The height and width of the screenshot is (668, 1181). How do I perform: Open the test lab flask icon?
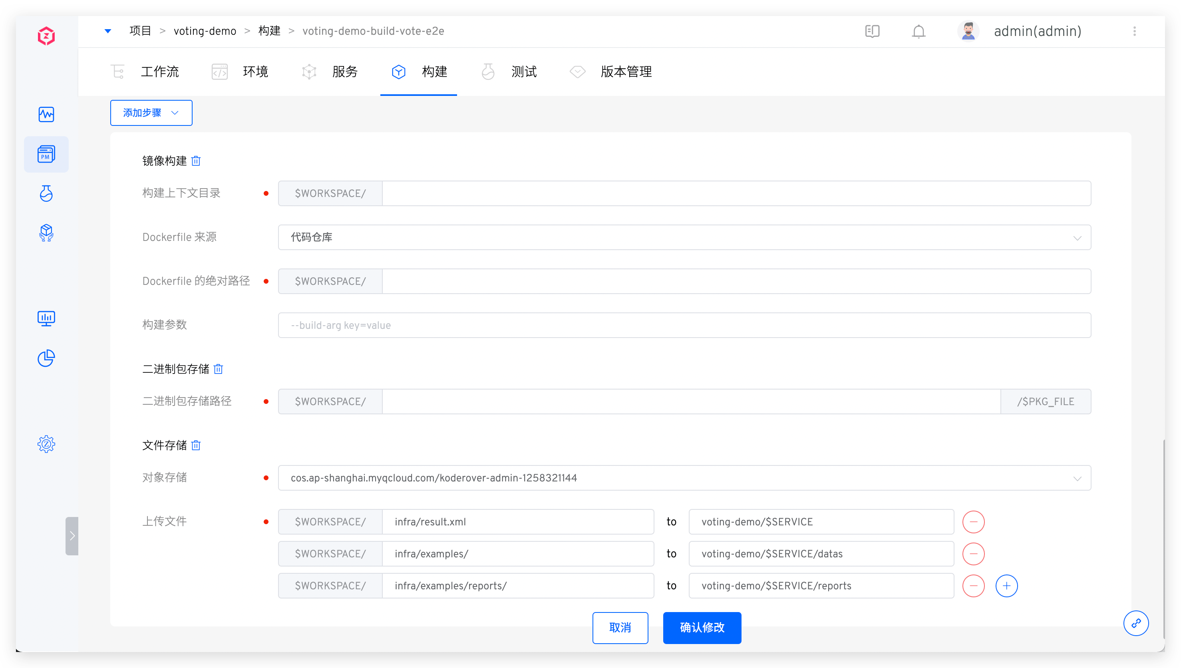pos(46,193)
